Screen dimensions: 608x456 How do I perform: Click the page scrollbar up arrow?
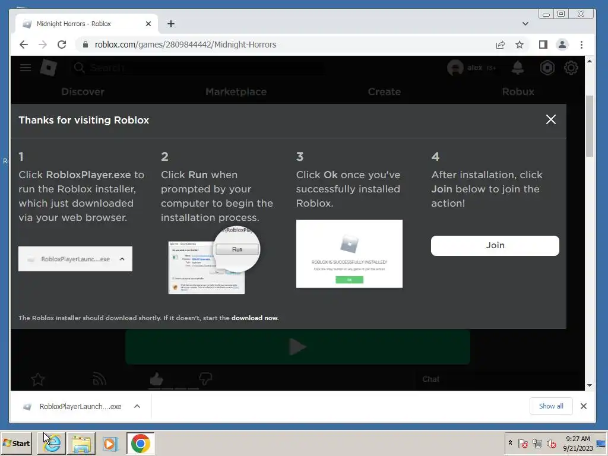[x=590, y=61]
